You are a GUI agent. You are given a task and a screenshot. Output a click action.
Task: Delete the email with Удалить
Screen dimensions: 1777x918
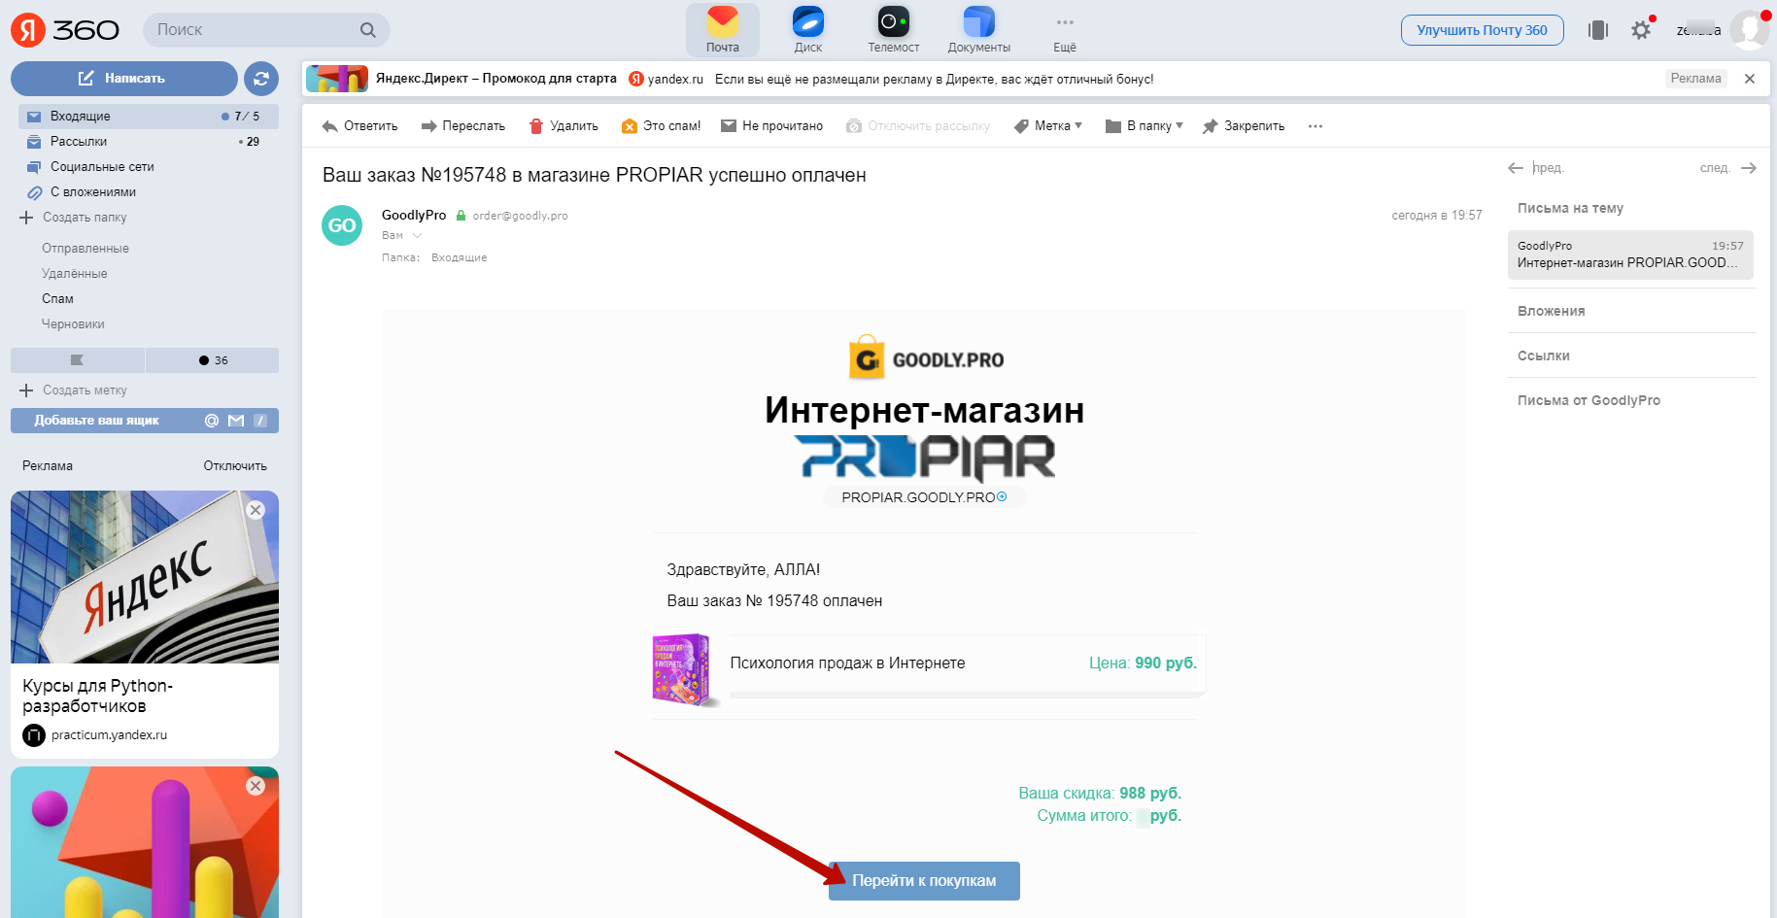pyautogui.click(x=564, y=126)
